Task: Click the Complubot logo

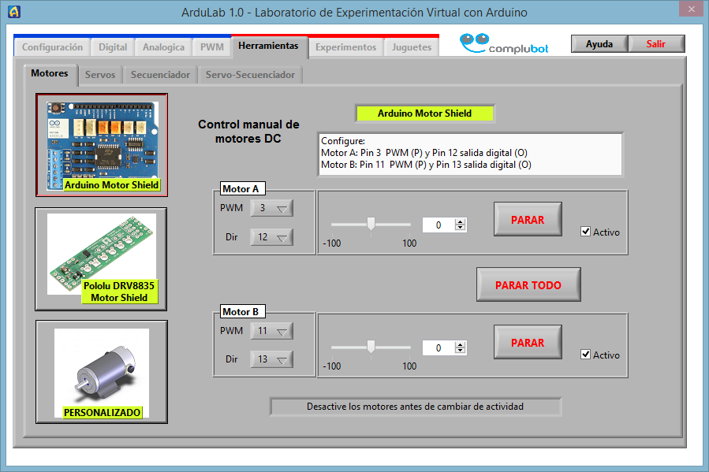Action: tap(504, 44)
